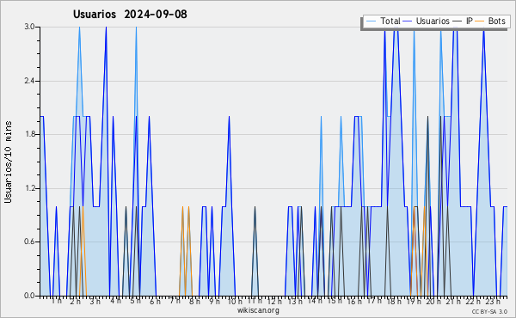This screenshot has height=318, width=516.
Task: Click the '19 h' x-axis label
Action: 414,302
